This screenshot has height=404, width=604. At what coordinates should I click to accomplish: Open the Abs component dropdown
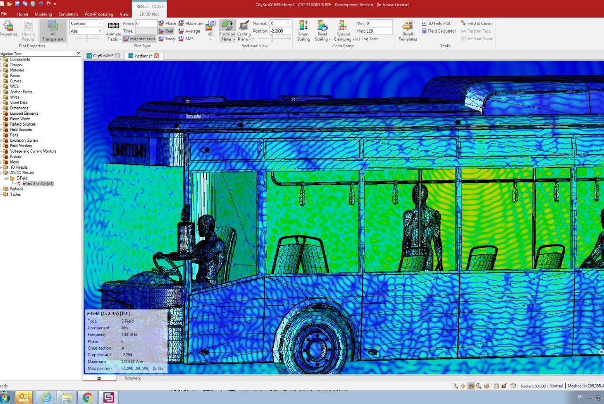tap(86, 31)
